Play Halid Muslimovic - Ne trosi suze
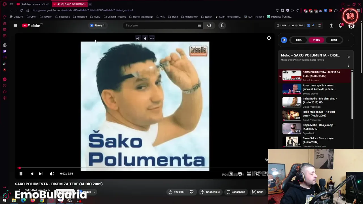Screen dimensions: 363x204 315,116
